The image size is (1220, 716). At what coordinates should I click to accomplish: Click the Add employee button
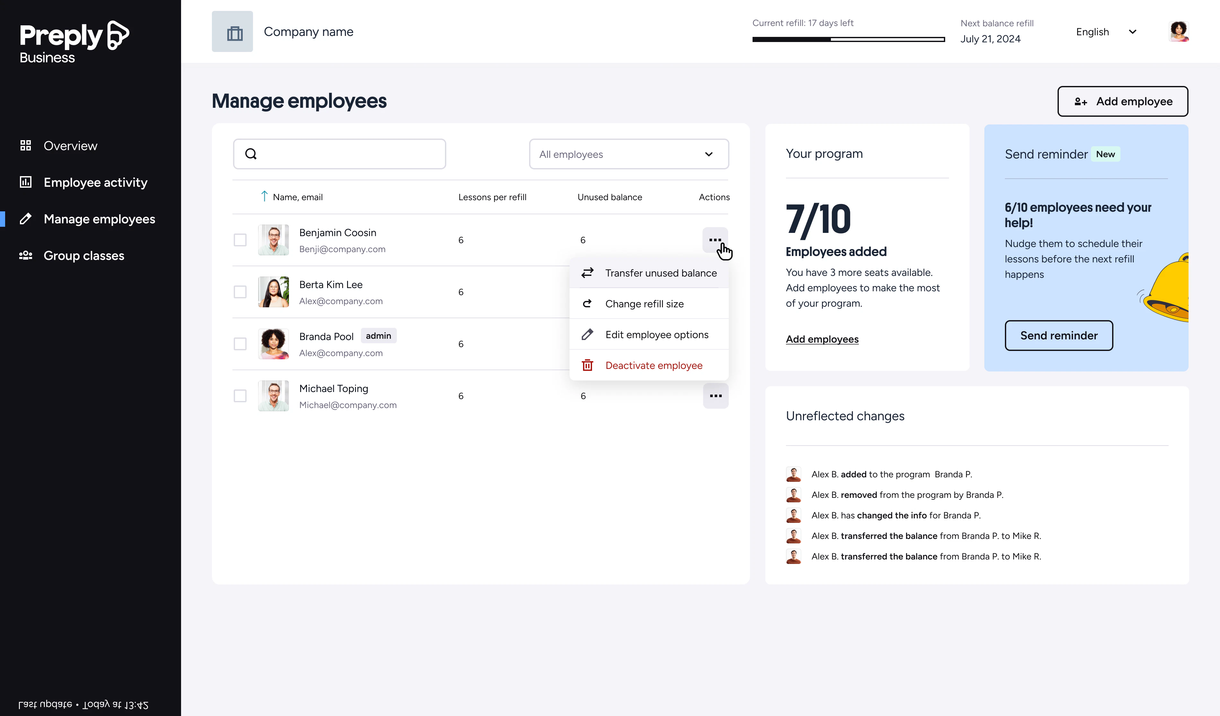(x=1123, y=101)
